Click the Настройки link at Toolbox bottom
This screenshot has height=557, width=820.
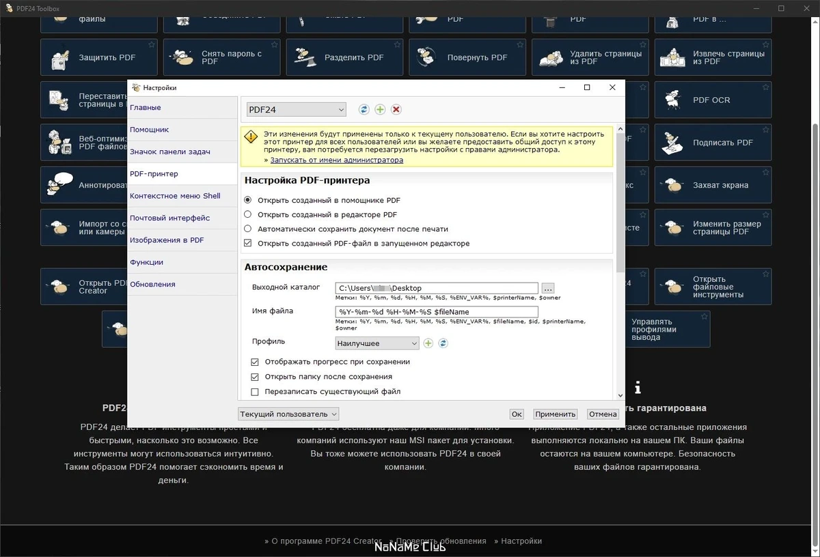click(521, 541)
